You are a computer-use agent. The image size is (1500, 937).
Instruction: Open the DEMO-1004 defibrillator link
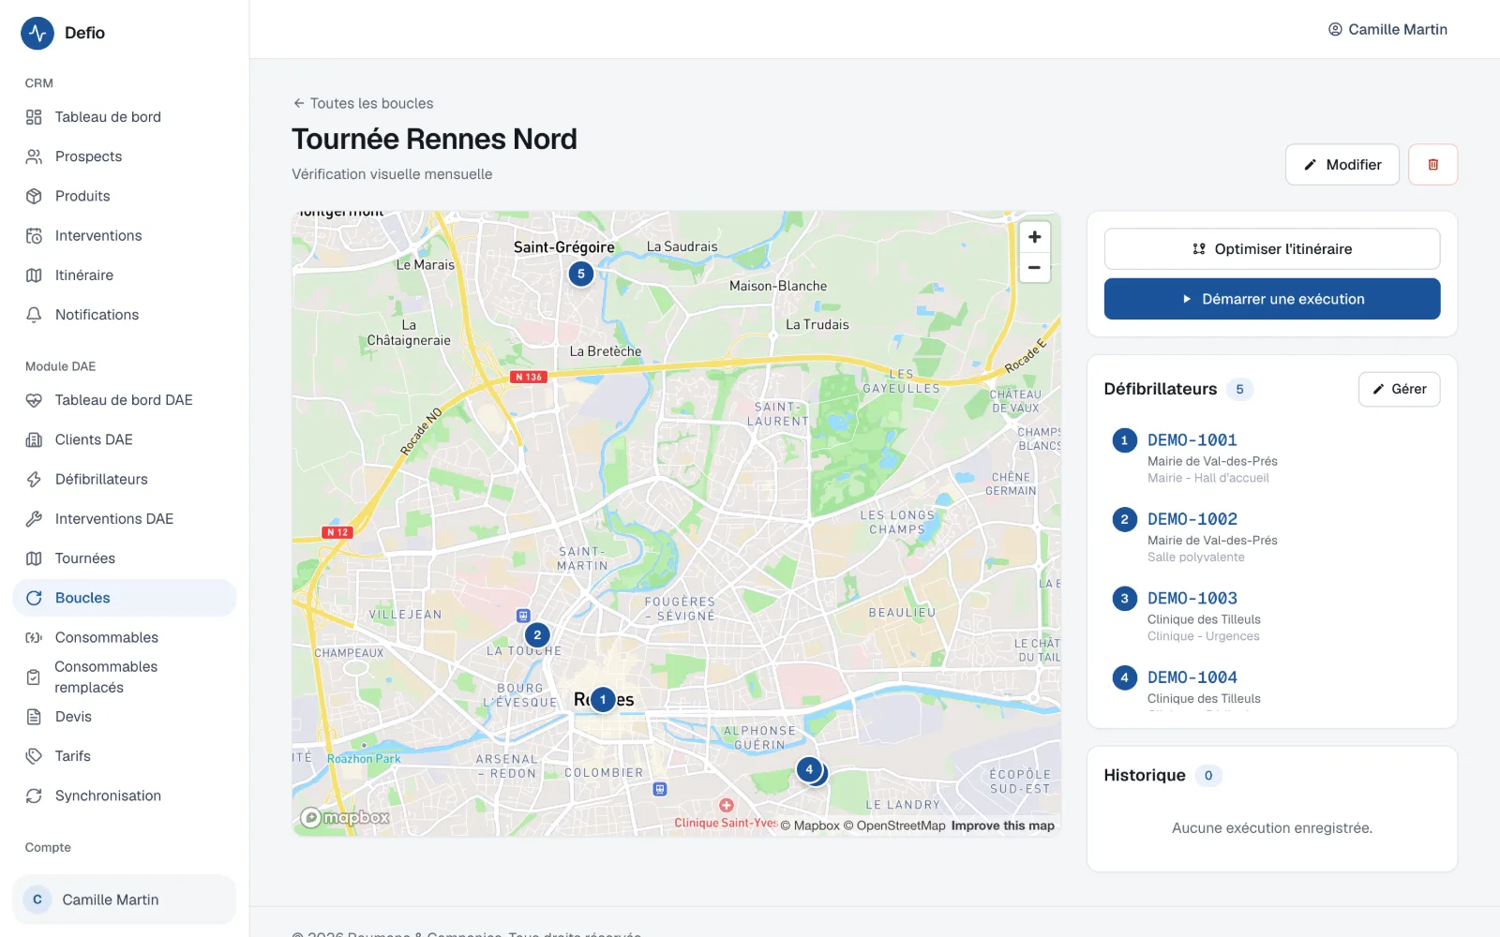(1192, 677)
